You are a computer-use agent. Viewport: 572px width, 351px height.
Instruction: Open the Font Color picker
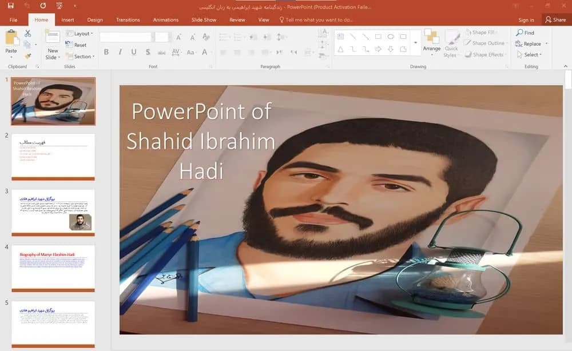click(205, 52)
